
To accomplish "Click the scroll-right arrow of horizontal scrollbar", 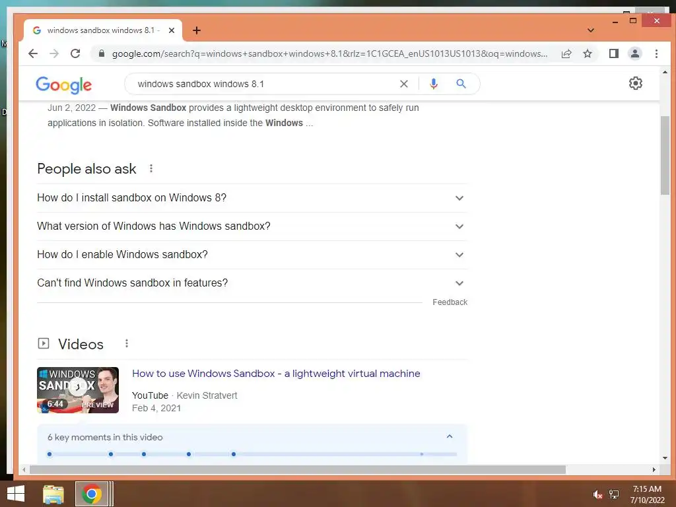I will tap(654, 469).
